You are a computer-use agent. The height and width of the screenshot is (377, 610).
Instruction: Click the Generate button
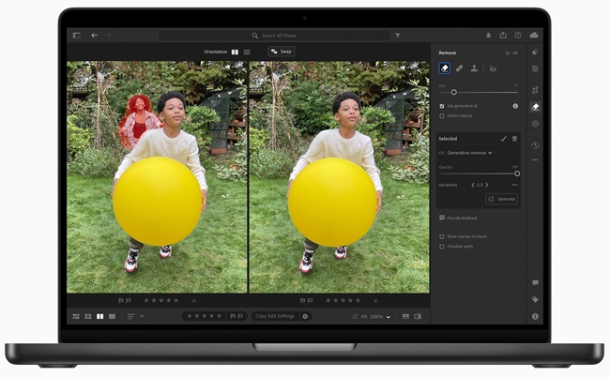pyautogui.click(x=502, y=199)
